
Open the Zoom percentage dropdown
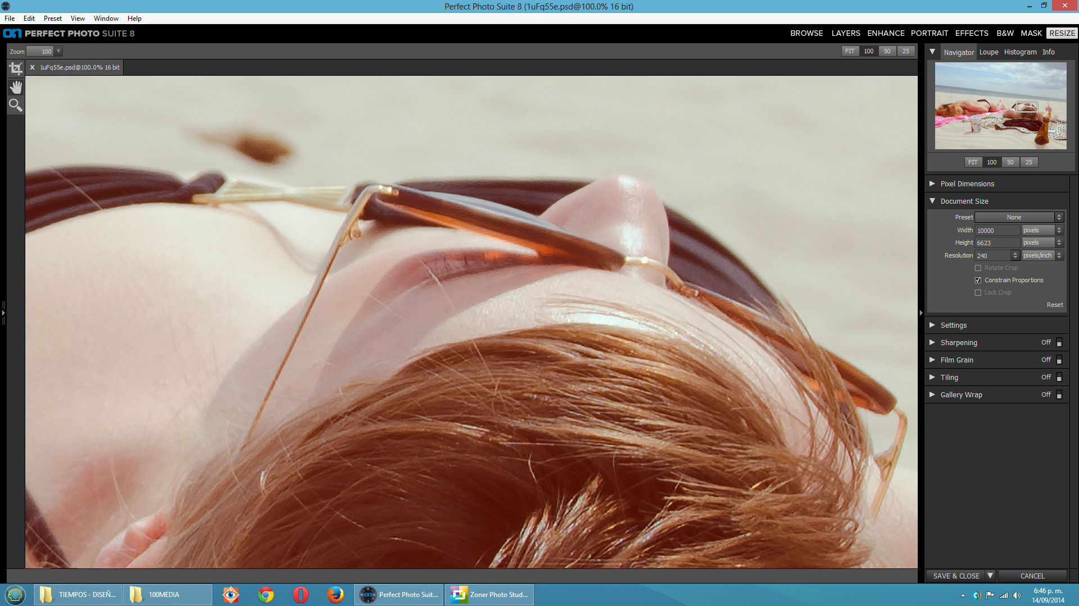coord(58,51)
